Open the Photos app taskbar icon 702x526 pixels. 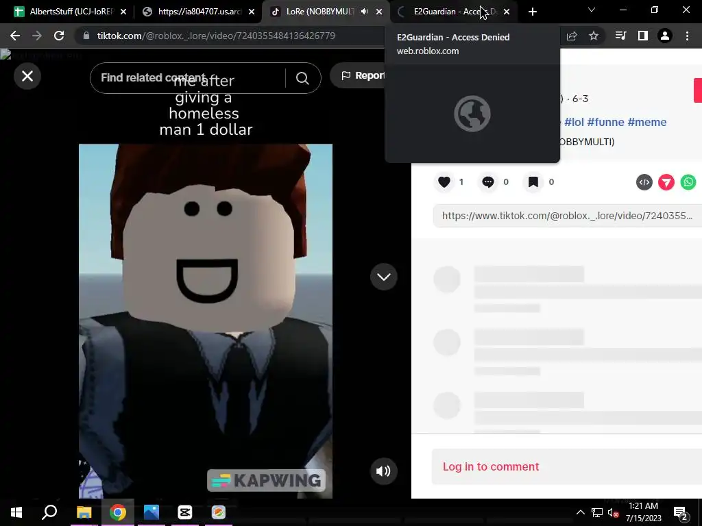click(152, 512)
